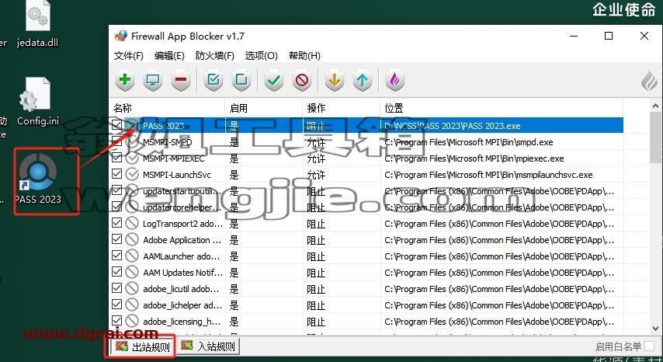Select the MSMPI-SMPD row name
This screenshot has height=362, width=663.
[168, 142]
